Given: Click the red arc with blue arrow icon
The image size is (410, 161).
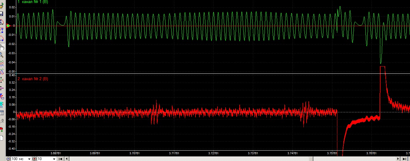Looking at the screenshot, I should (x=2, y=38).
